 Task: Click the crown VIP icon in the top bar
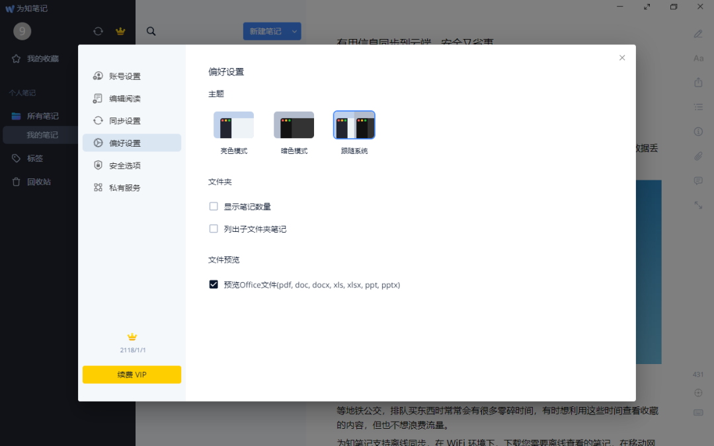pyautogui.click(x=120, y=30)
